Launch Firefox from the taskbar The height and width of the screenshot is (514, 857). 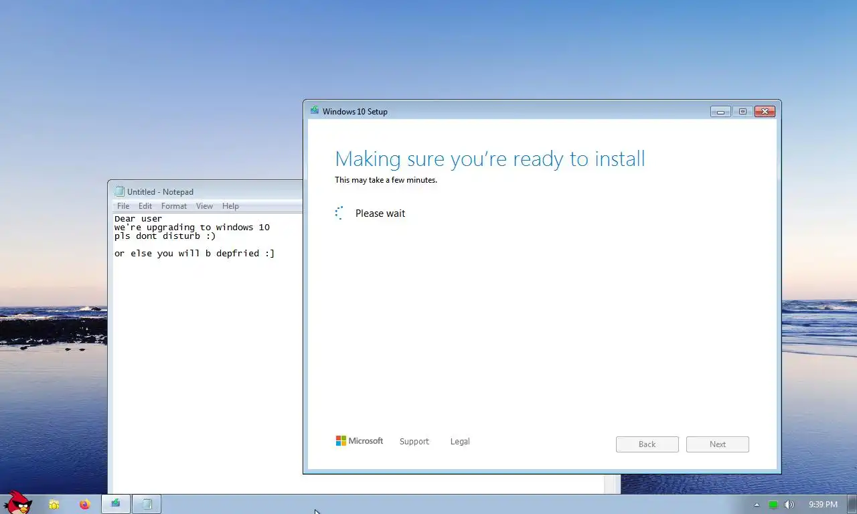point(84,504)
